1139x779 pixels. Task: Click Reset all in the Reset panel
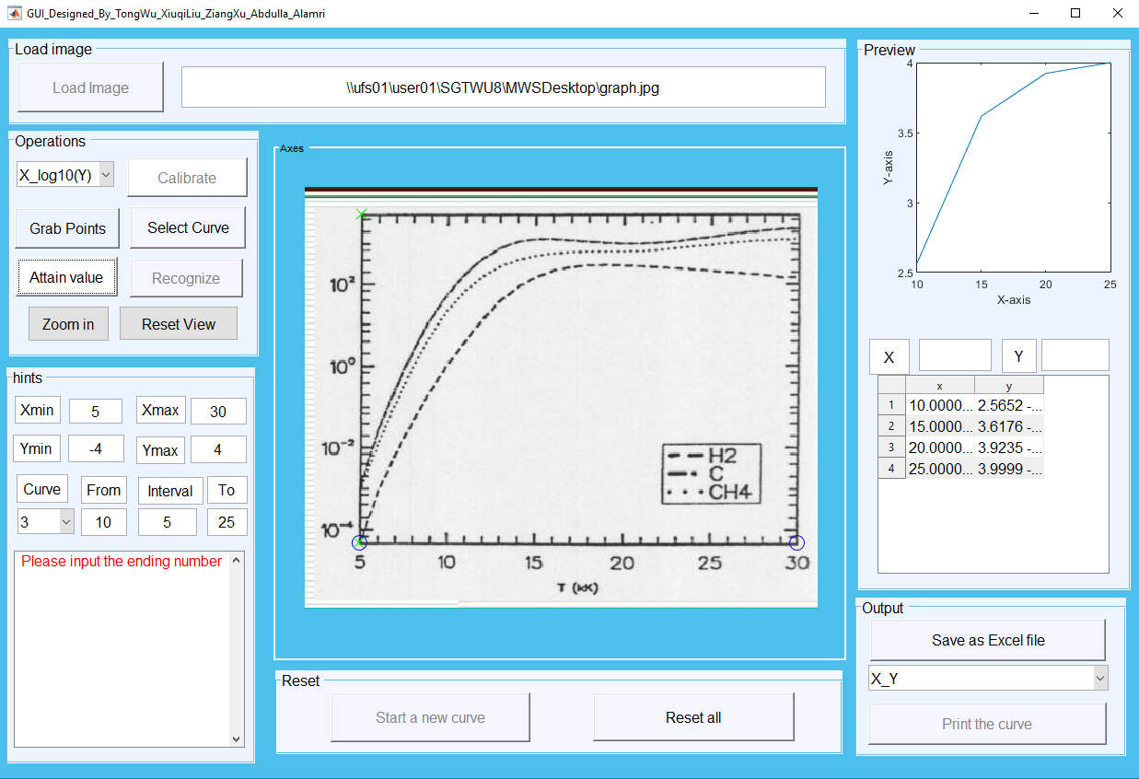pos(693,715)
